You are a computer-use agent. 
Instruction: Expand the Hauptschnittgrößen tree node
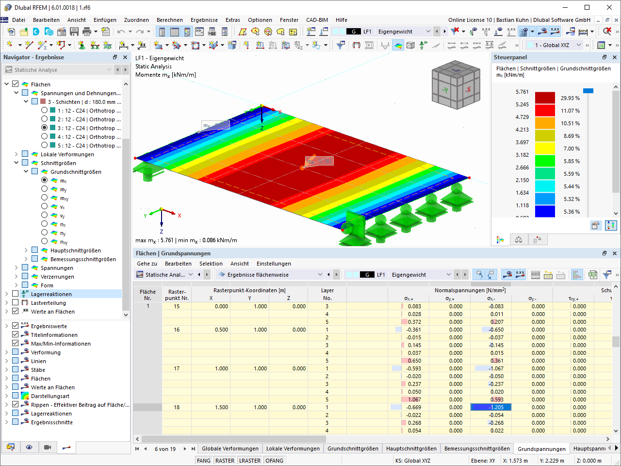(26, 250)
